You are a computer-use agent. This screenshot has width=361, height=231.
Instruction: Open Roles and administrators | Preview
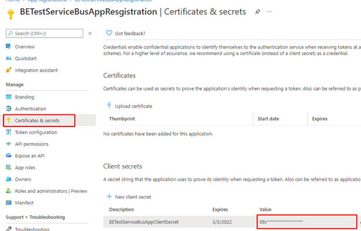pos(51,191)
